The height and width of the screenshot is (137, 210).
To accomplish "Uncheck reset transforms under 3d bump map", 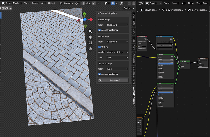I will coord(100,74).
